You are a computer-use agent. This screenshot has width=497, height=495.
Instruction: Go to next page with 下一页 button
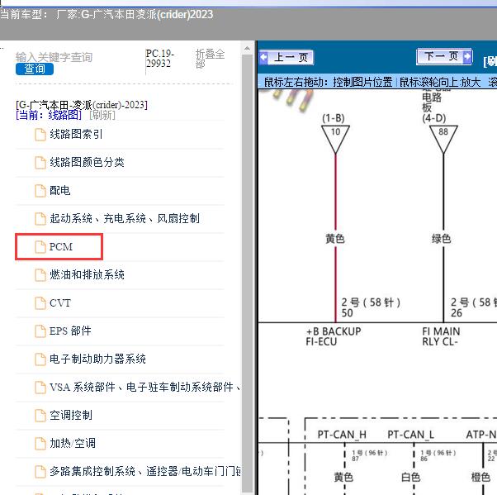pyautogui.click(x=444, y=56)
